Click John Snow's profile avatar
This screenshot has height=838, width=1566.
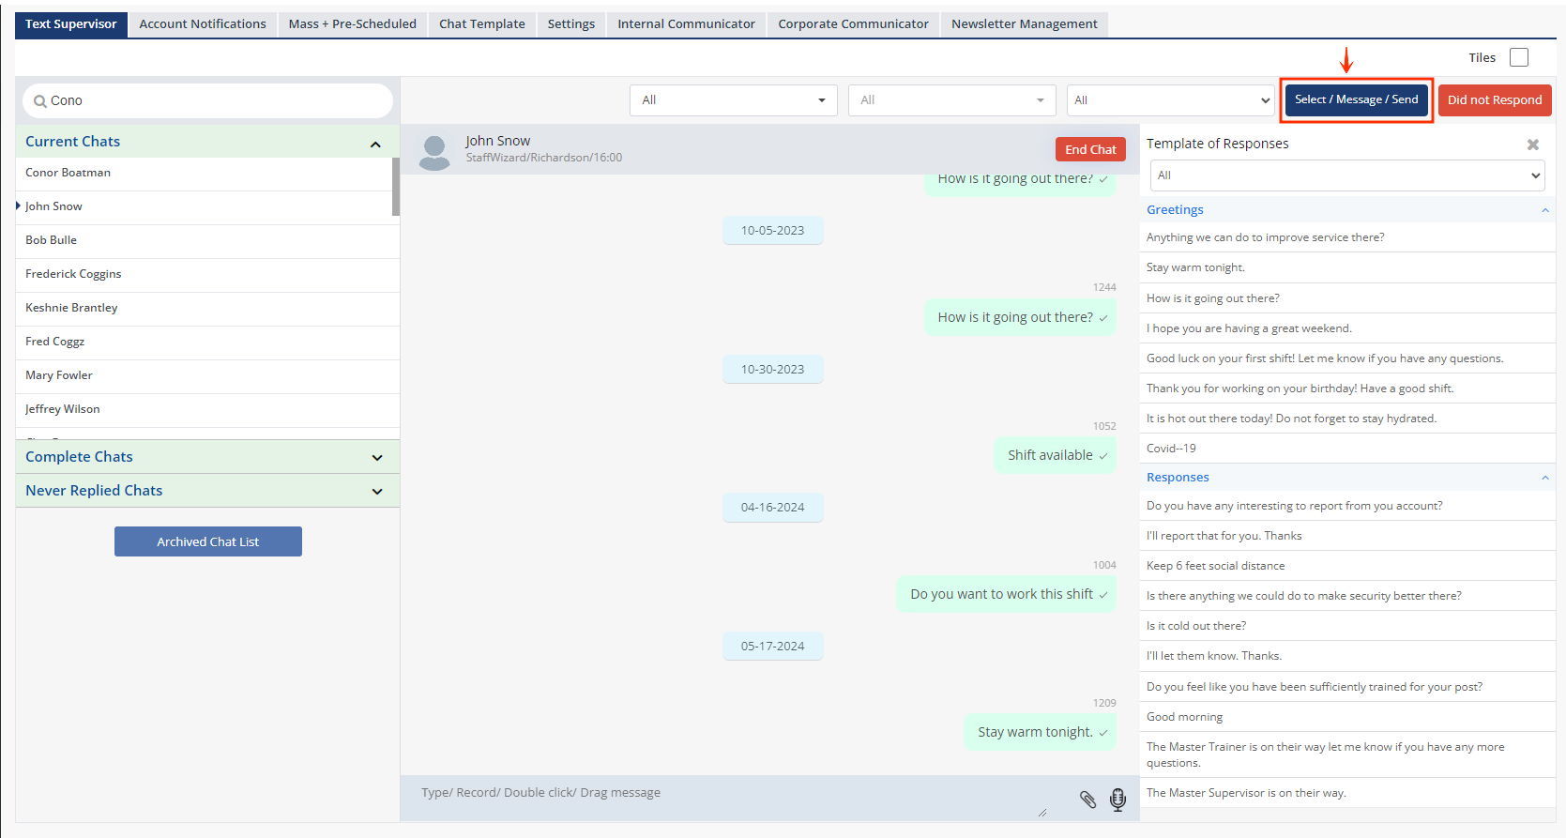click(434, 151)
